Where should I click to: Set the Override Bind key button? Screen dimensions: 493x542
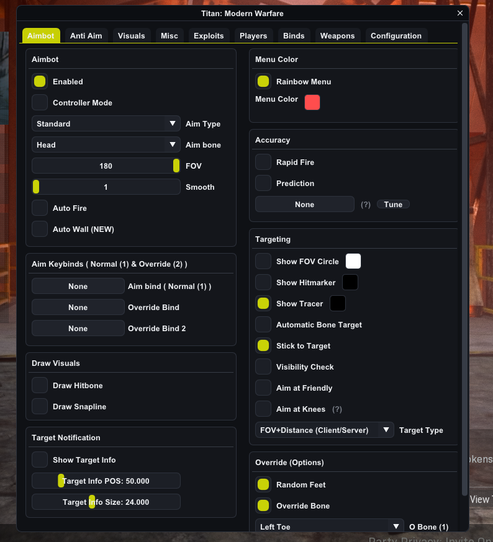click(78, 308)
